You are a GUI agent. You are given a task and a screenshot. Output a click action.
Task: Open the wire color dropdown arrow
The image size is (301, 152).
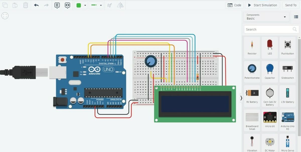click(x=85, y=5)
